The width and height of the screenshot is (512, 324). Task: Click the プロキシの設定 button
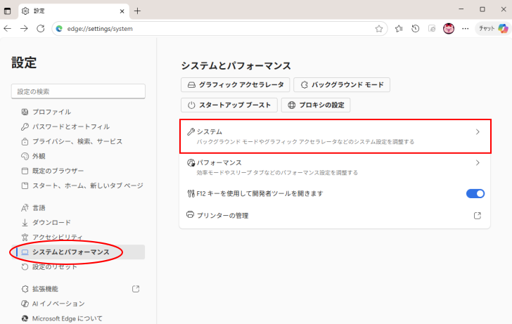[316, 105]
